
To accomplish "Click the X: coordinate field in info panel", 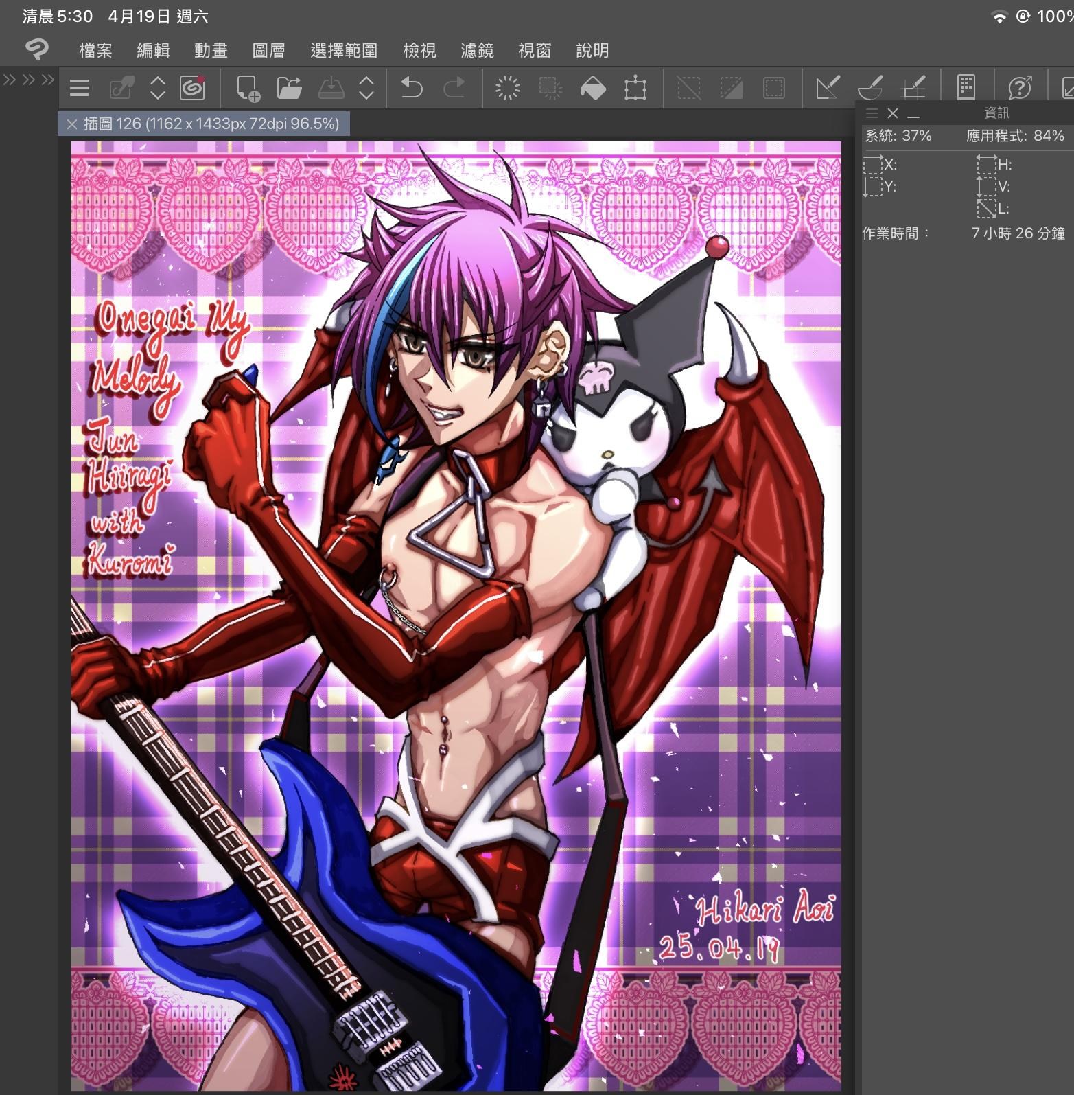I will pos(880,165).
